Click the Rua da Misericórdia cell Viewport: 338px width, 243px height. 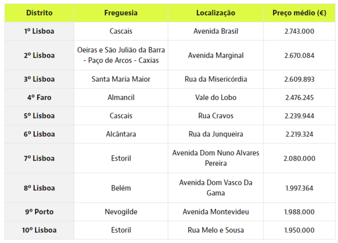[215, 79]
